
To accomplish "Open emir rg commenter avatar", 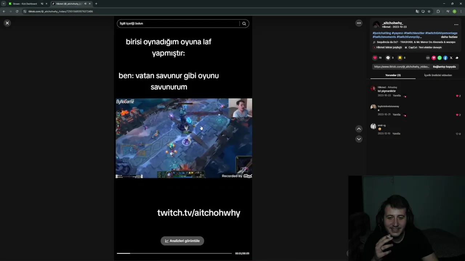I will coord(373,127).
